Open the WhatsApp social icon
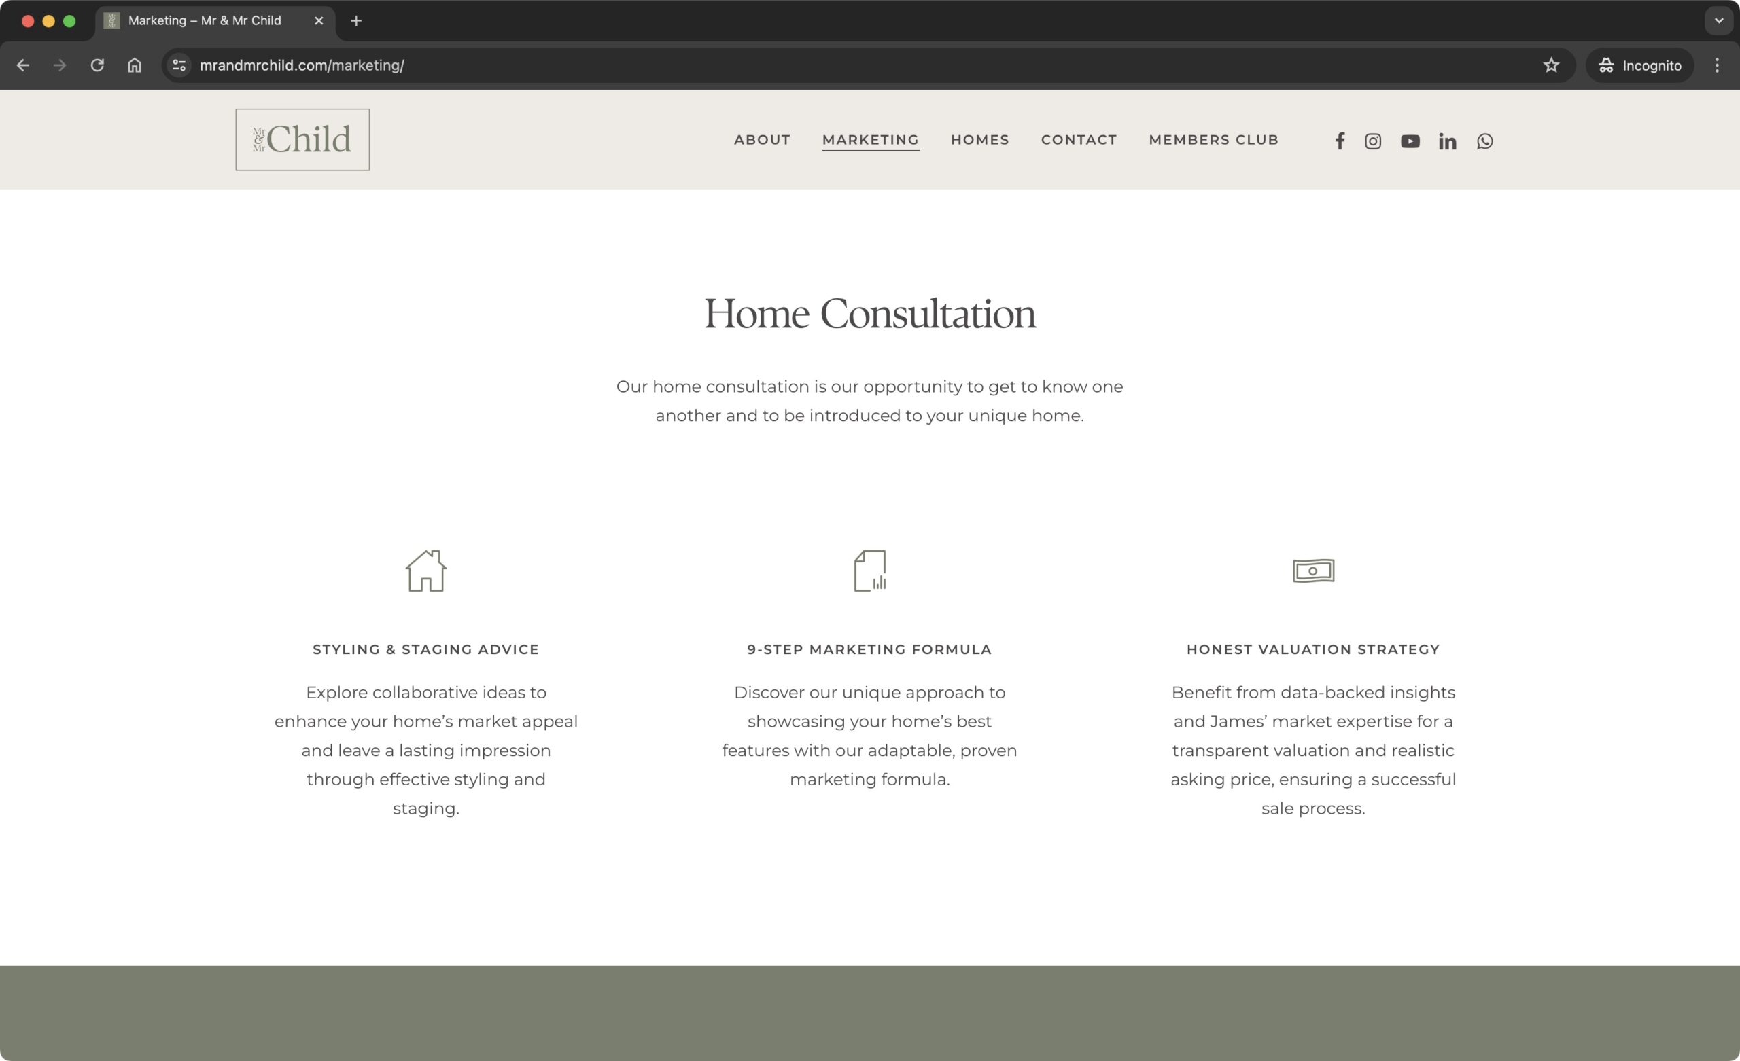Screen dimensions: 1740x1061 [1484, 141]
